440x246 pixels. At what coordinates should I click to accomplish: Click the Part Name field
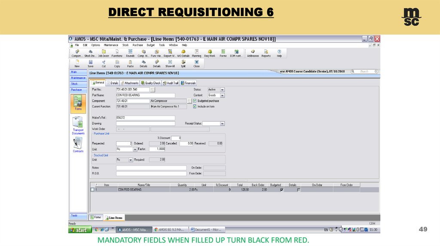(145, 95)
